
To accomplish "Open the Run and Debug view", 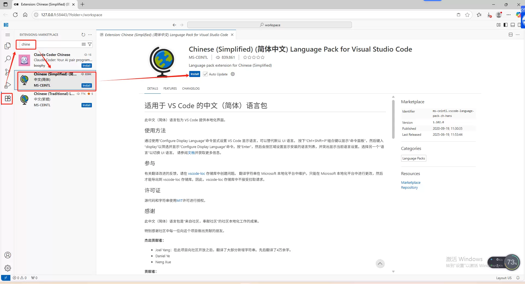I will (8, 85).
